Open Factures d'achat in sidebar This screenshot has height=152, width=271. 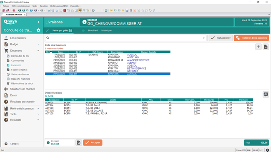(19, 70)
